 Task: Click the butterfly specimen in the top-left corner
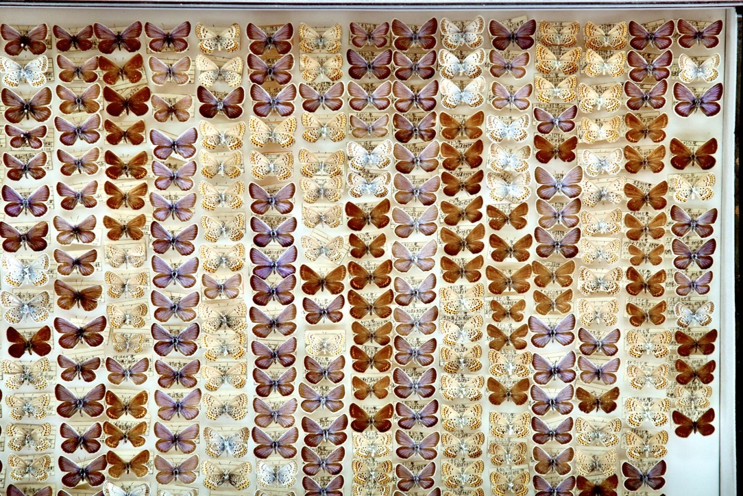24,39
